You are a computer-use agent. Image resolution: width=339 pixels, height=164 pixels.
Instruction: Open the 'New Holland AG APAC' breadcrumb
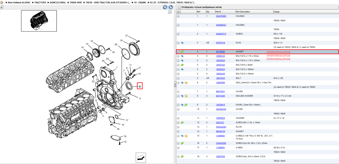click(x=19, y=2)
